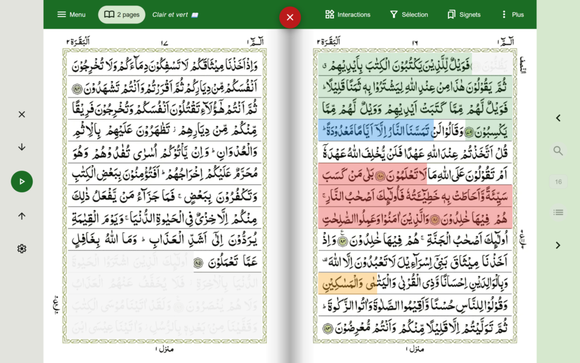
Task: Click the book icon in 2 pages button
Action: coord(109,14)
